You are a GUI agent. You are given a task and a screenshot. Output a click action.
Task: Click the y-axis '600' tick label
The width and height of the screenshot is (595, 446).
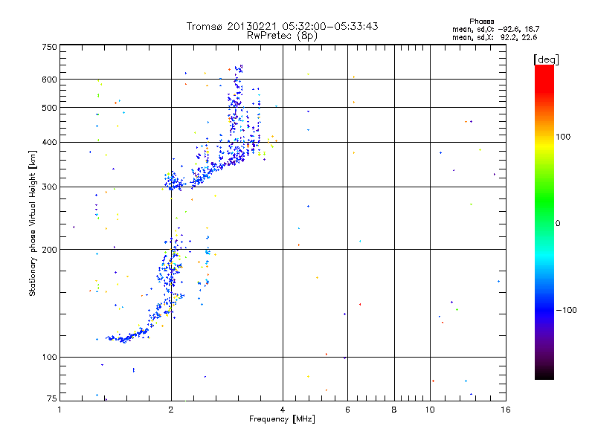pos(49,80)
